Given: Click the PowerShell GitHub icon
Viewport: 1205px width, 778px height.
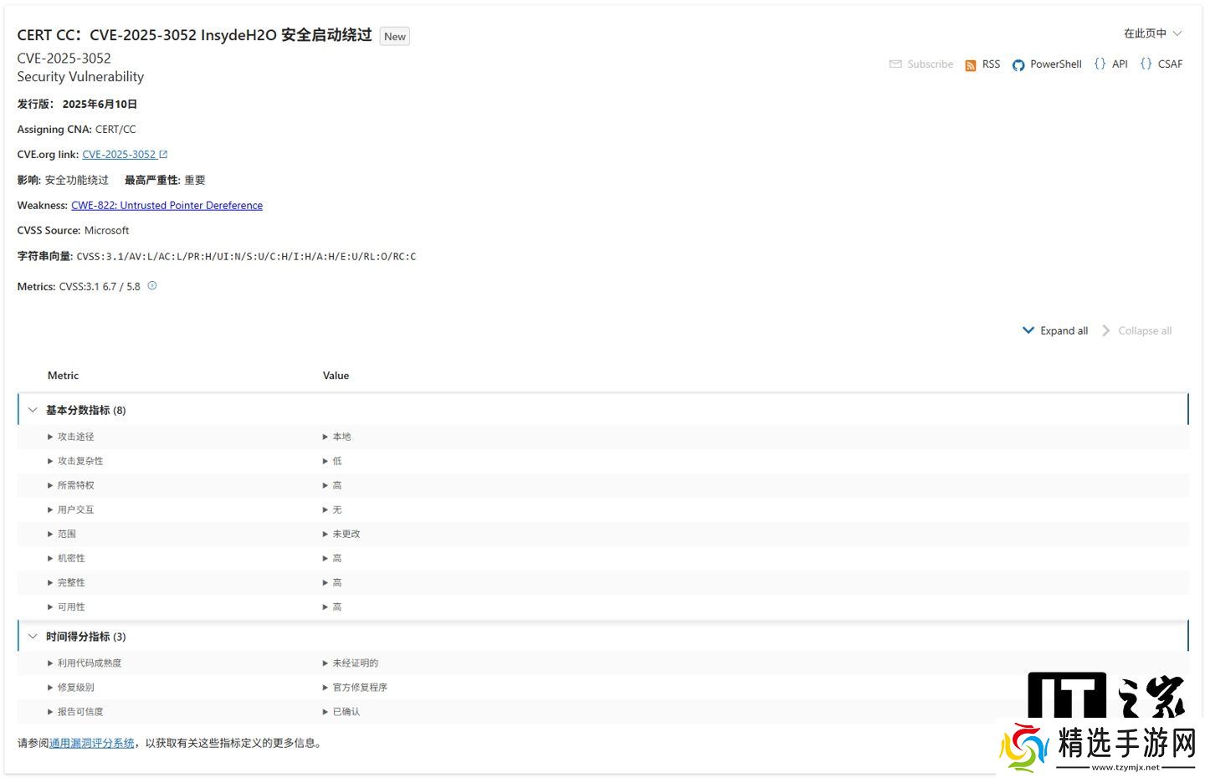Looking at the screenshot, I should [x=1018, y=65].
